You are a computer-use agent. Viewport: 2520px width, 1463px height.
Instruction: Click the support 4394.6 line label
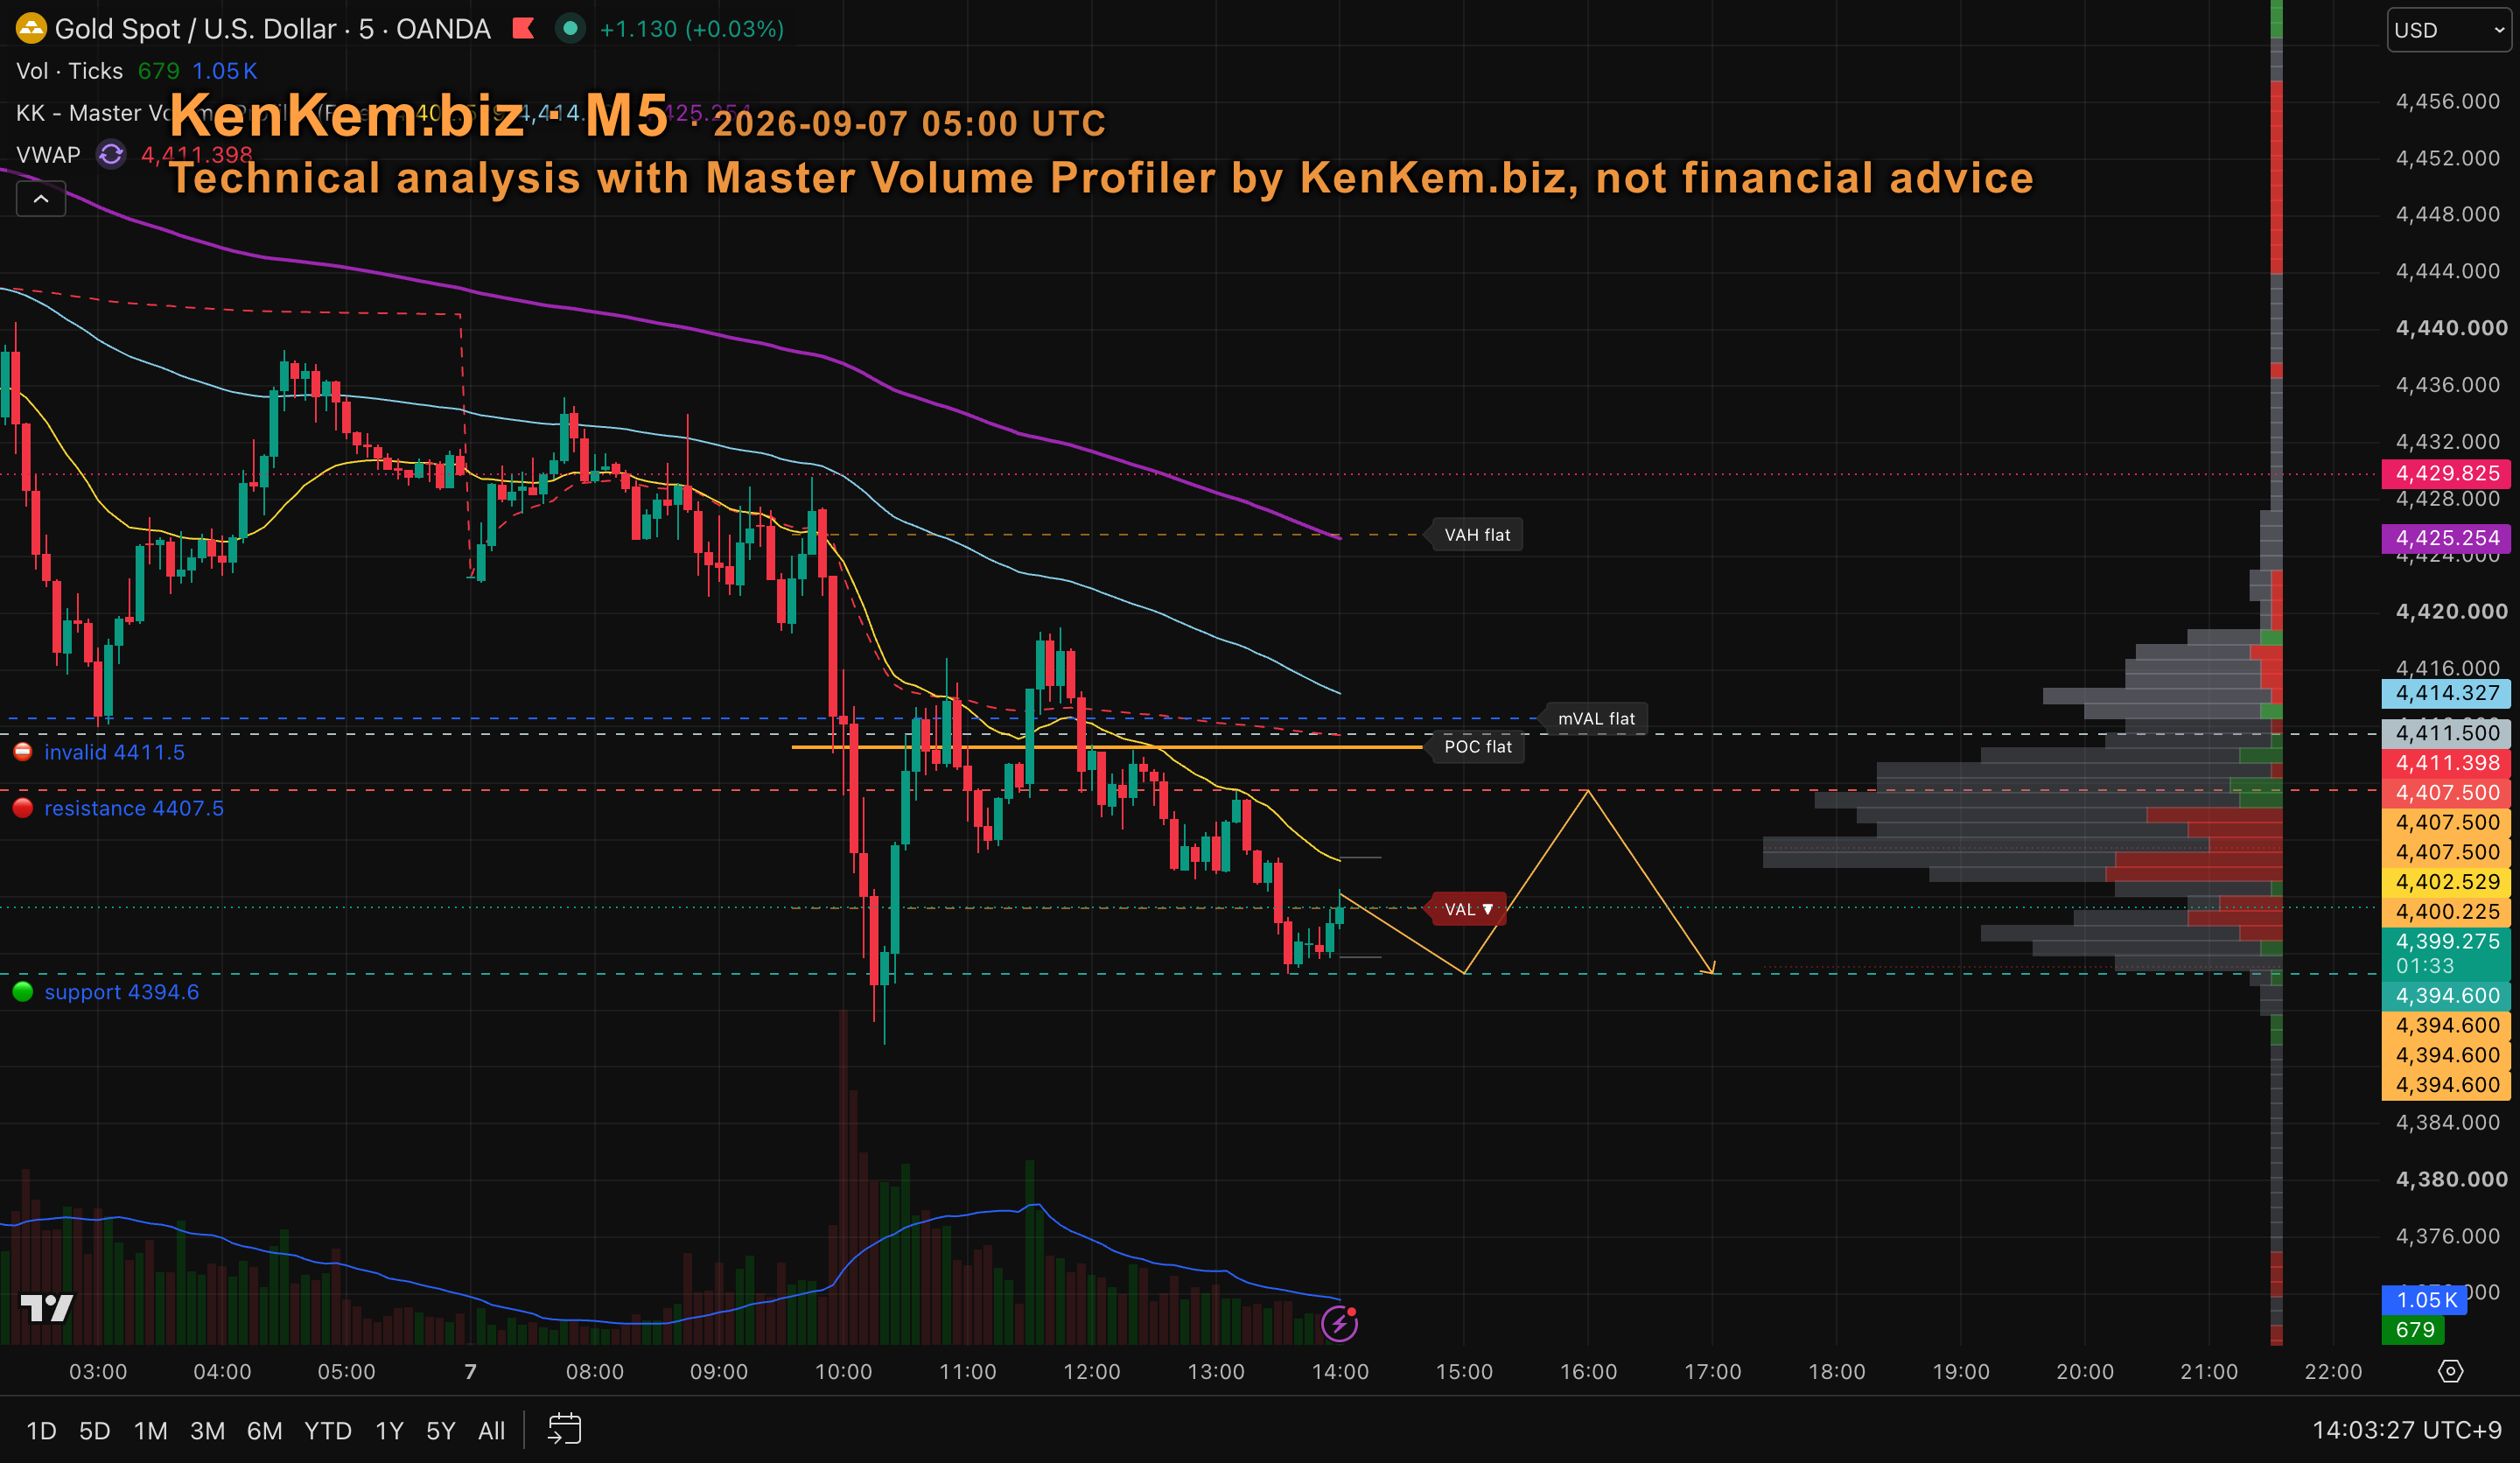pyautogui.click(x=122, y=992)
